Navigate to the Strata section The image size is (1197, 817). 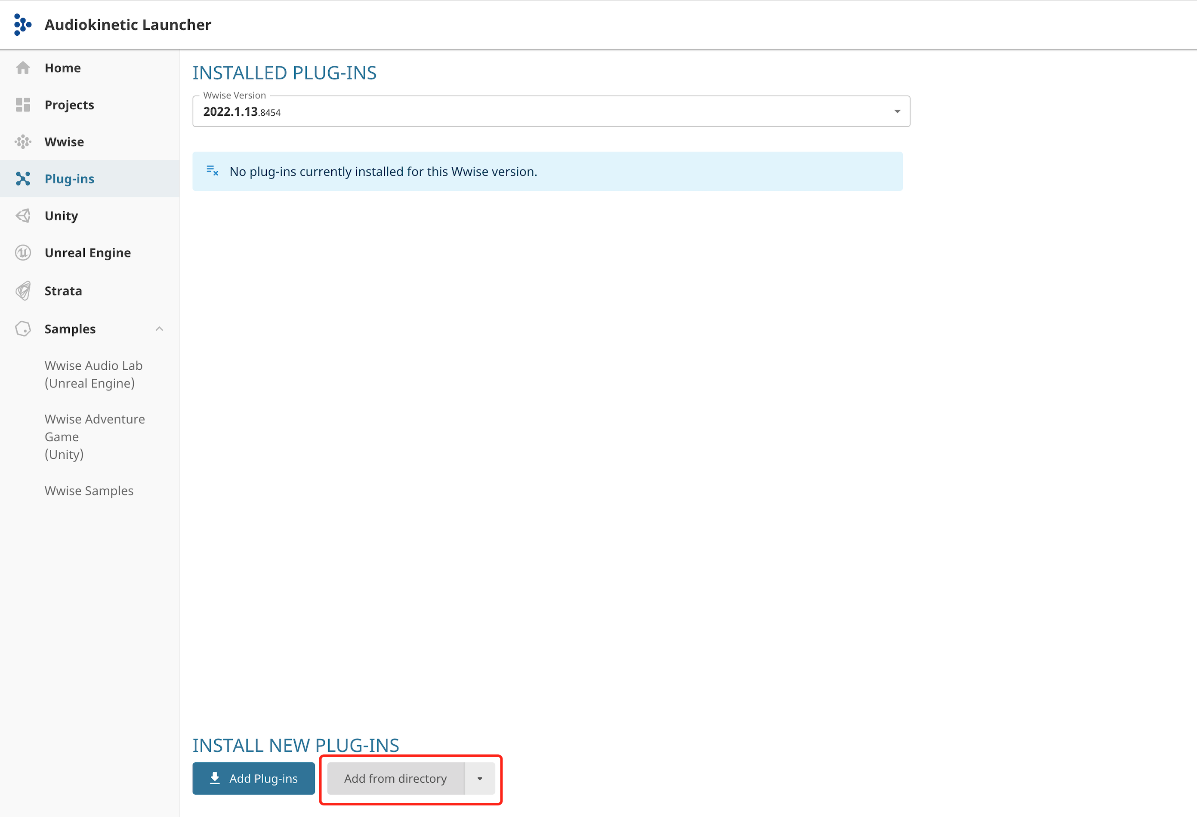pos(89,291)
